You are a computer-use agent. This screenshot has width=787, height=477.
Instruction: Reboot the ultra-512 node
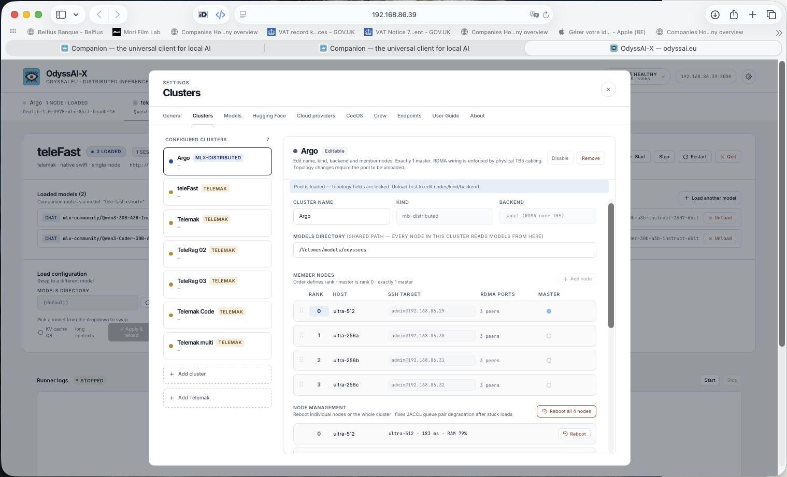574,434
